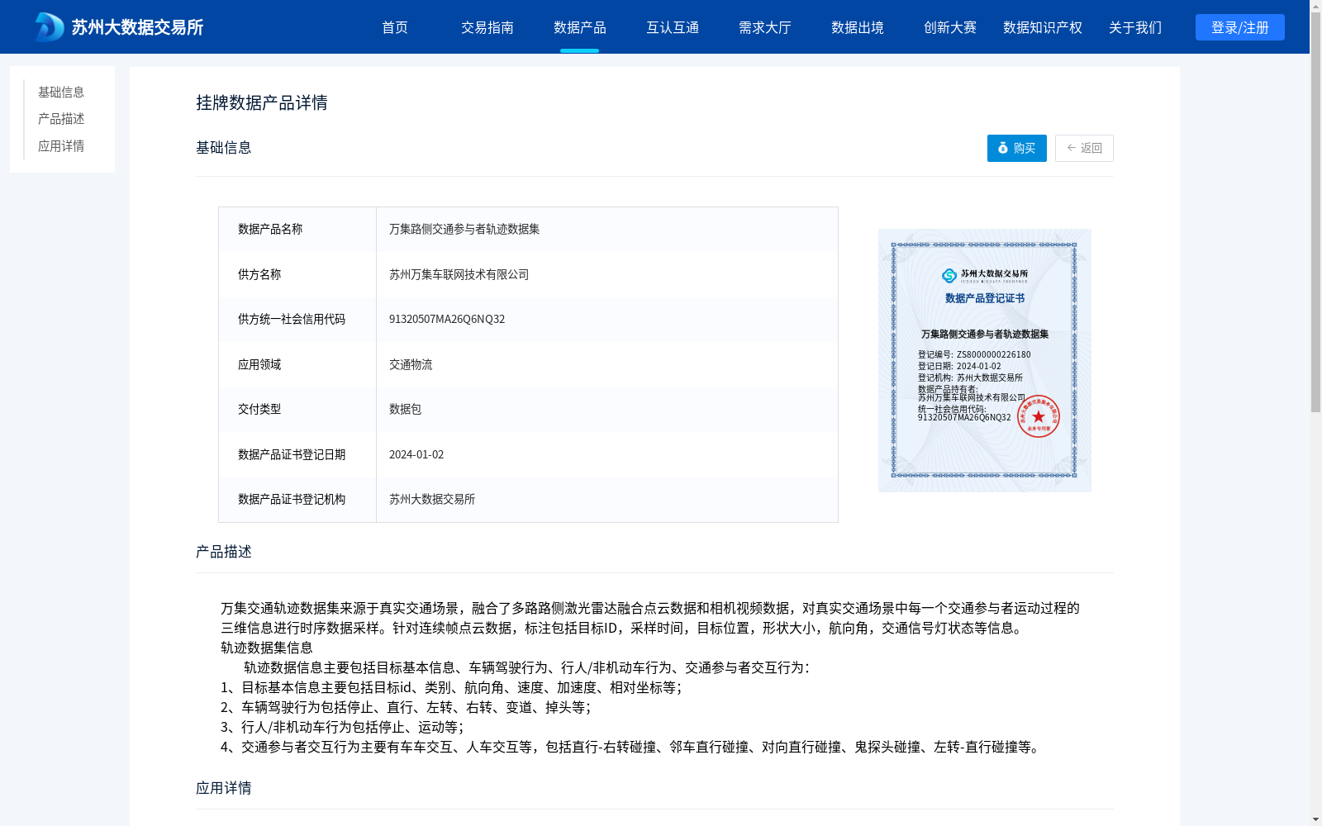Click the 购买 button

click(1017, 148)
